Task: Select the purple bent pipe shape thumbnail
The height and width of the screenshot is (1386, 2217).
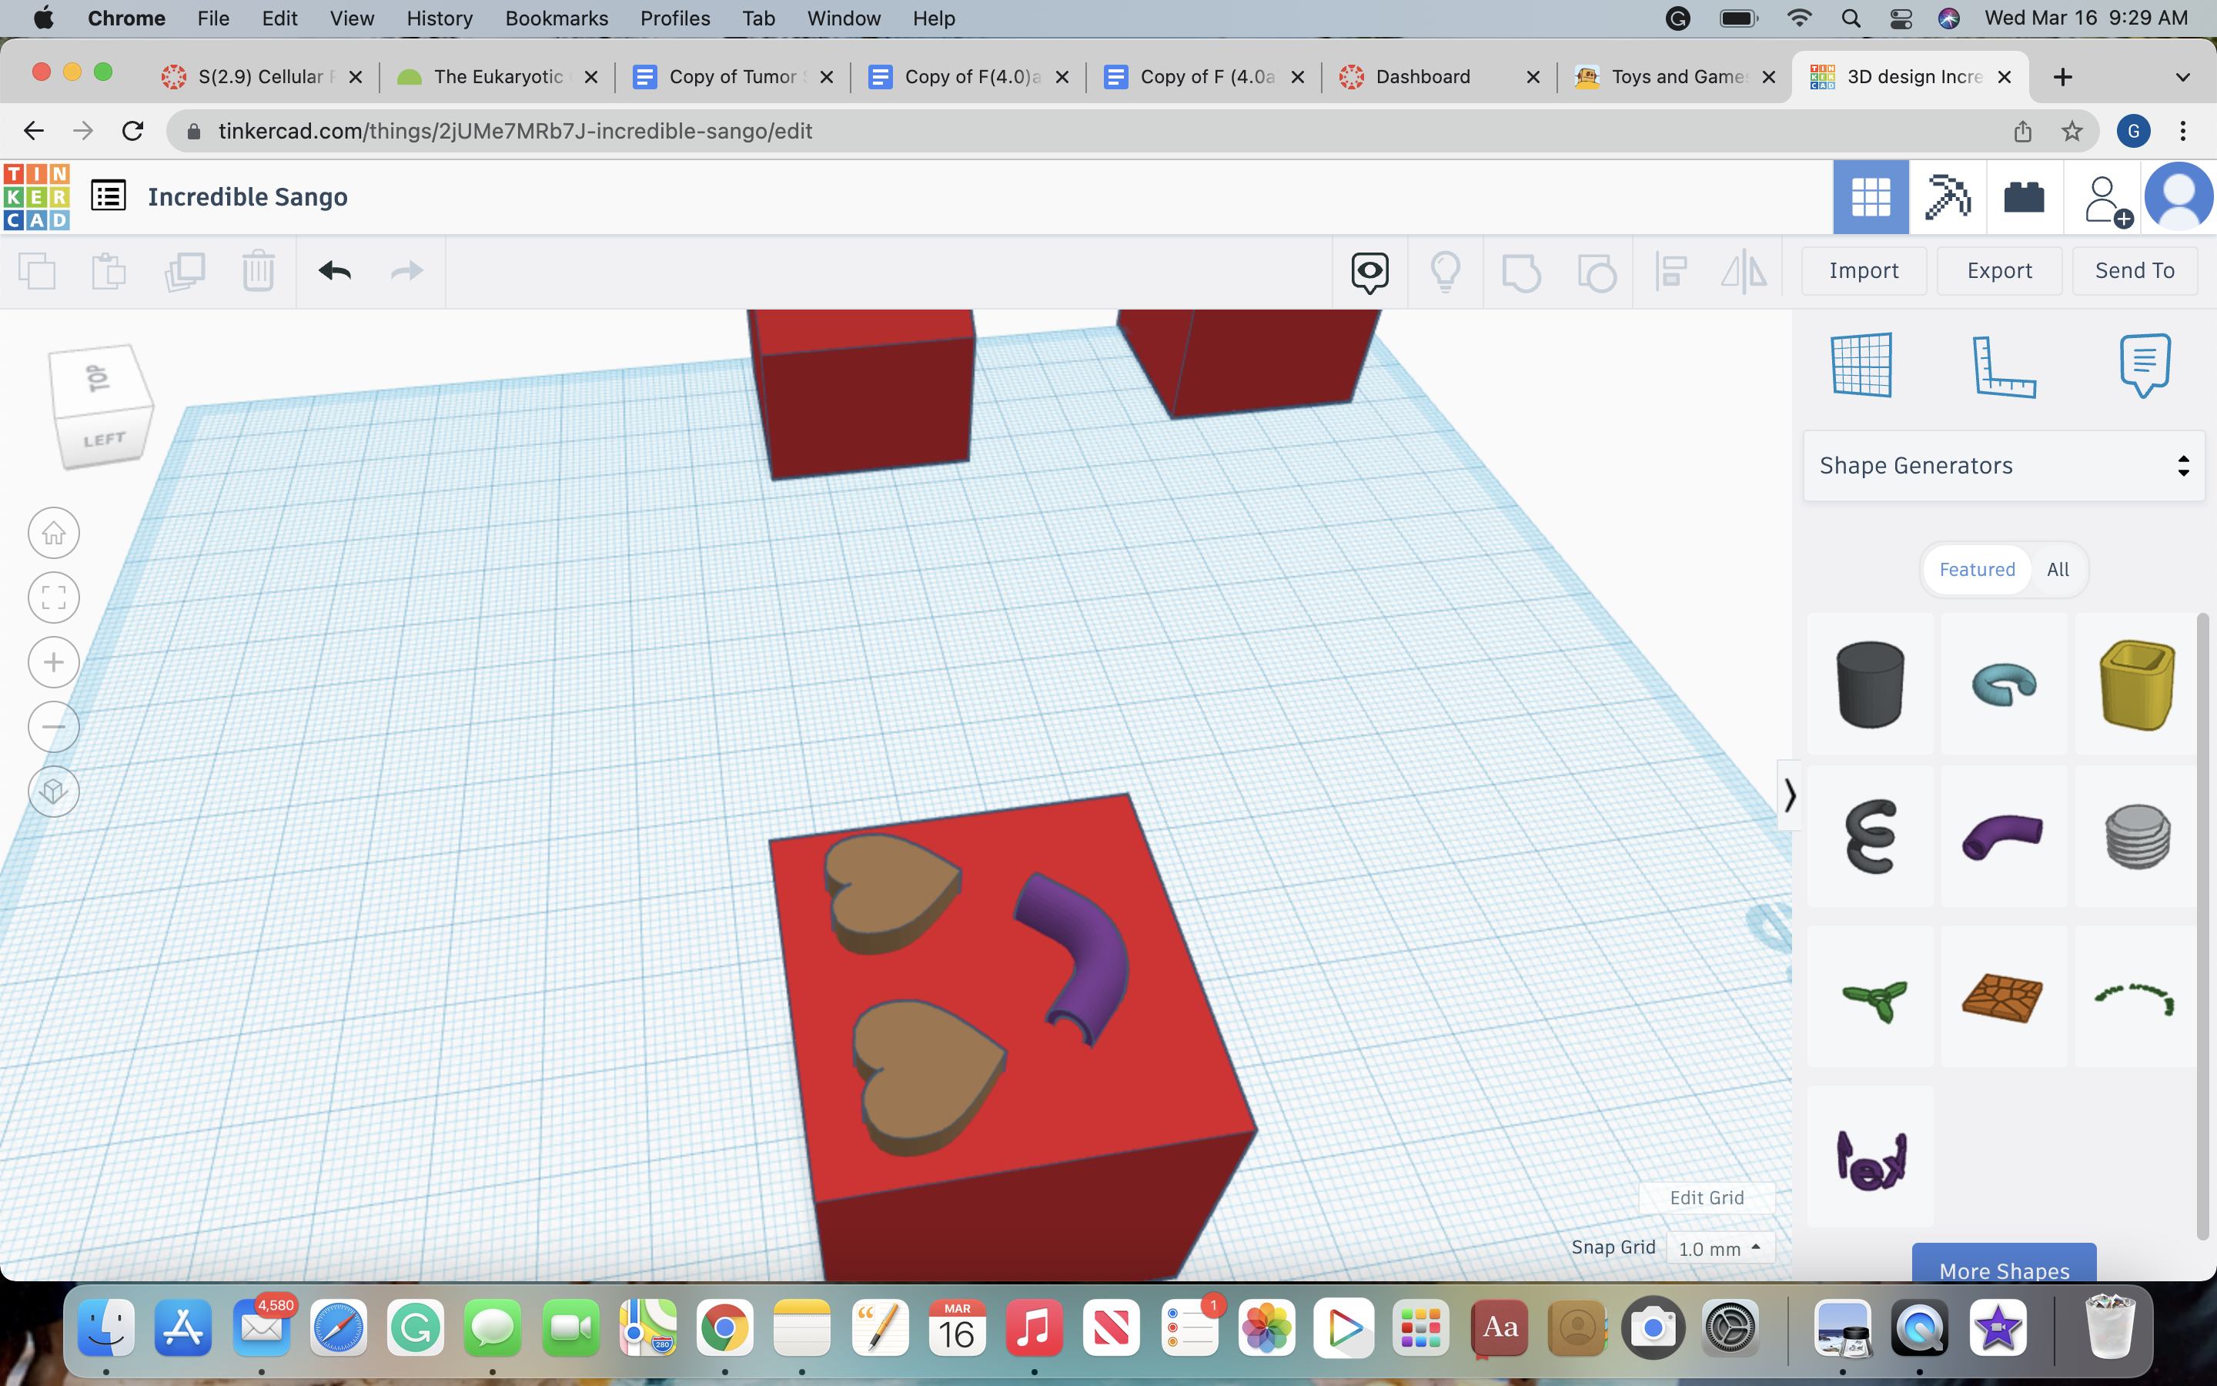Action: [2004, 835]
